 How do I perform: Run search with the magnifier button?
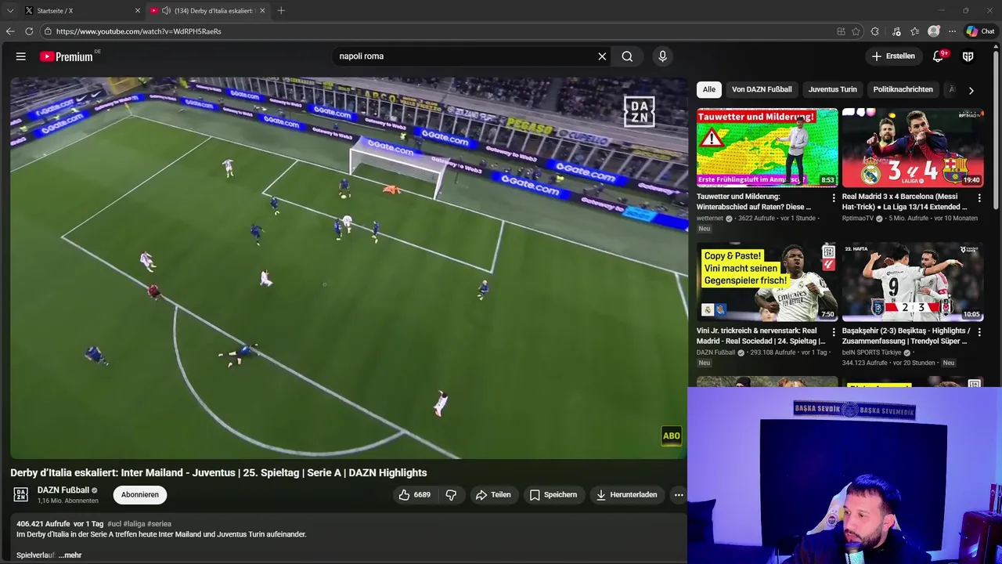click(x=627, y=56)
